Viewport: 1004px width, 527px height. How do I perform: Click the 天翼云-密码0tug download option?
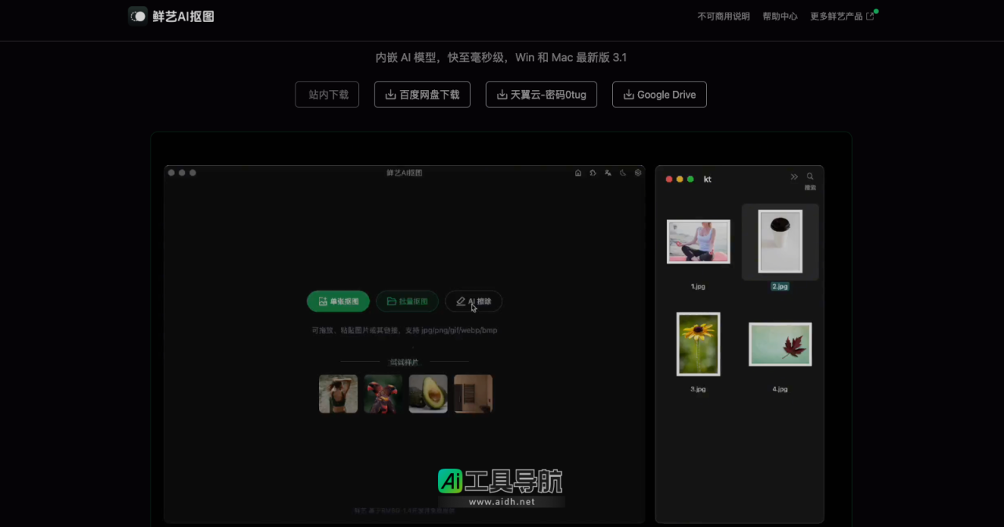[541, 94]
